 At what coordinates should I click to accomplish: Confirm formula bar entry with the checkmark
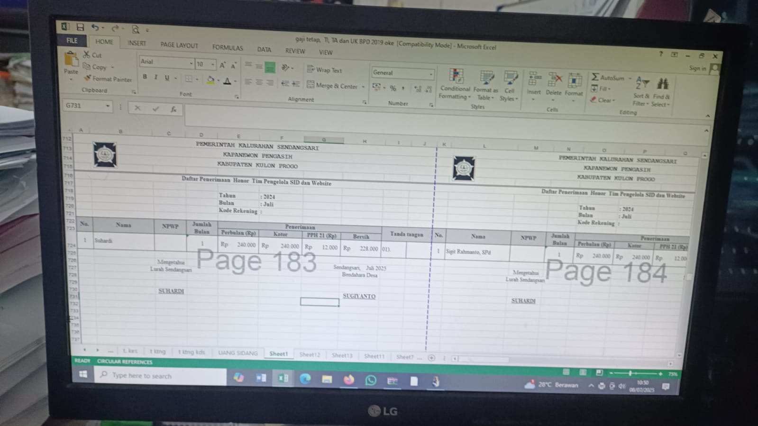(155, 109)
